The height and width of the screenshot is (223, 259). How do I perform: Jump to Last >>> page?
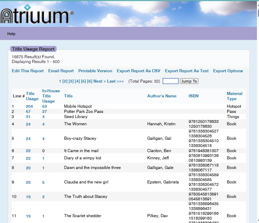[x=115, y=81]
